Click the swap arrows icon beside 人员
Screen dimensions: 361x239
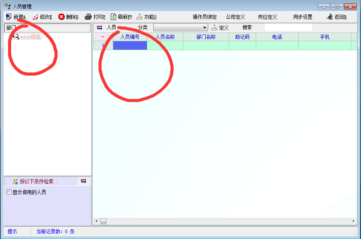(x=100, y=28)
